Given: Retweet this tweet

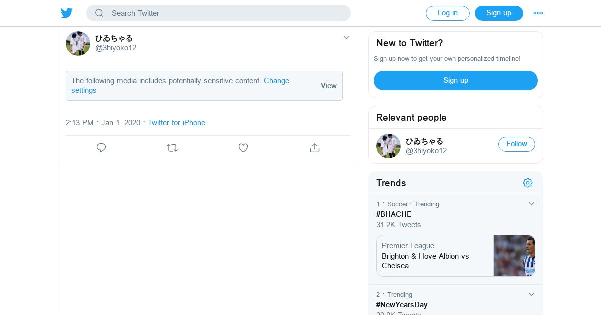Looking at the screenshot, I should (172, 148).
